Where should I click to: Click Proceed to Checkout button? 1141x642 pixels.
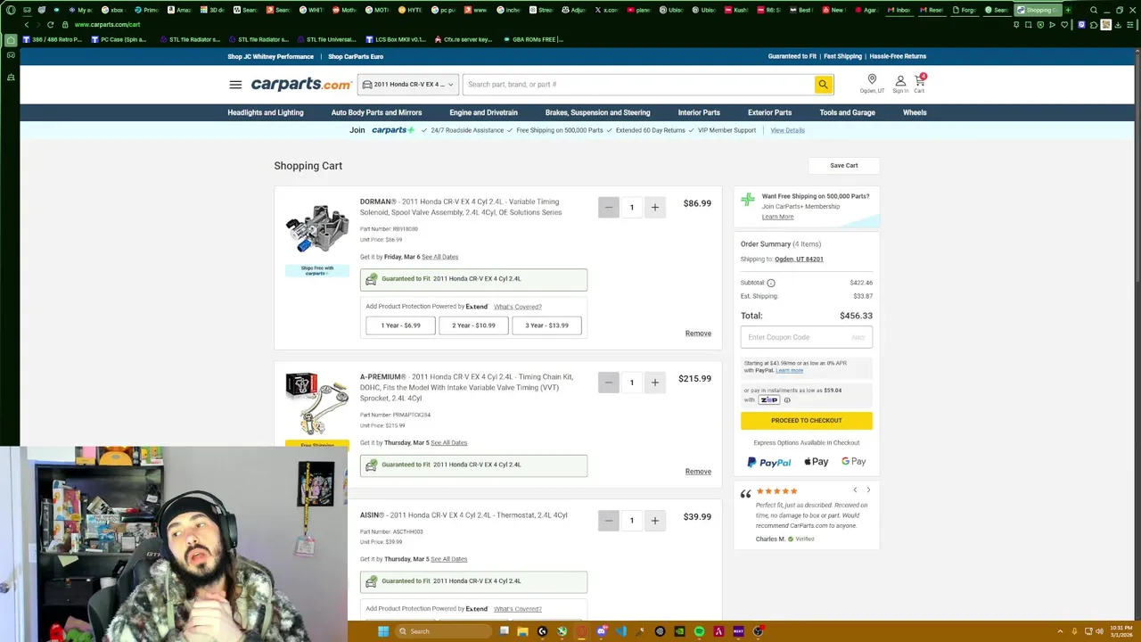tap(807, 421)
